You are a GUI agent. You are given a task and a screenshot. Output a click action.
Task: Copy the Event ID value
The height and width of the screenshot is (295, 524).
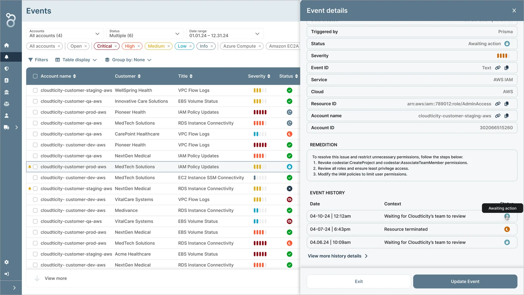pos(507,68)
